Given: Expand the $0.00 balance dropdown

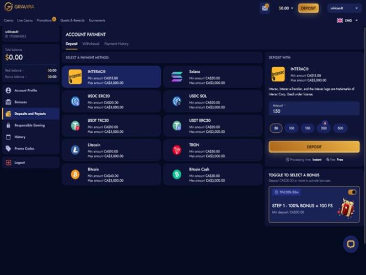Looking at the screenshot, I should coord(286,8).
